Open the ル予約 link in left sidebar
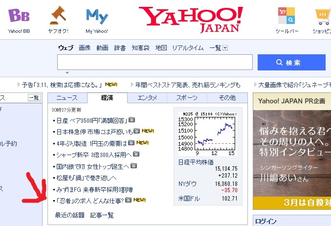 pos(8,144)
